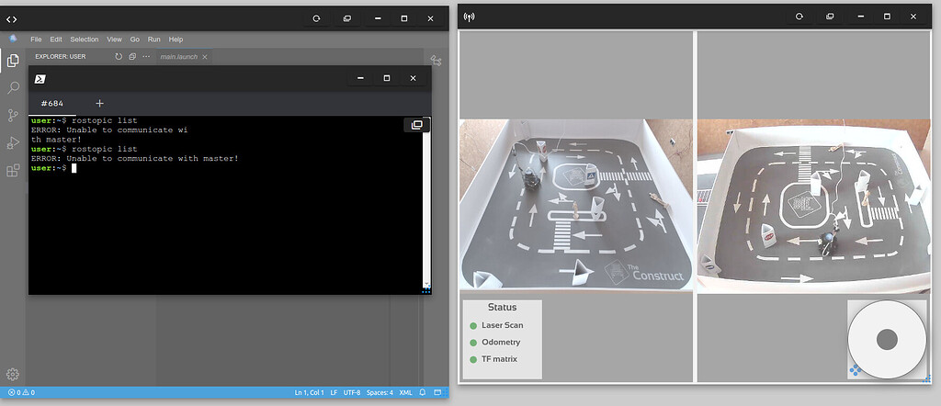Click the refresh explorer icon

119,56
